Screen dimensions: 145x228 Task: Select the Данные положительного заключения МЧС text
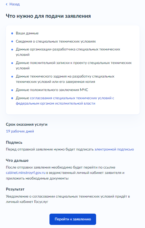pyautogui.click(x=52, y=90)
